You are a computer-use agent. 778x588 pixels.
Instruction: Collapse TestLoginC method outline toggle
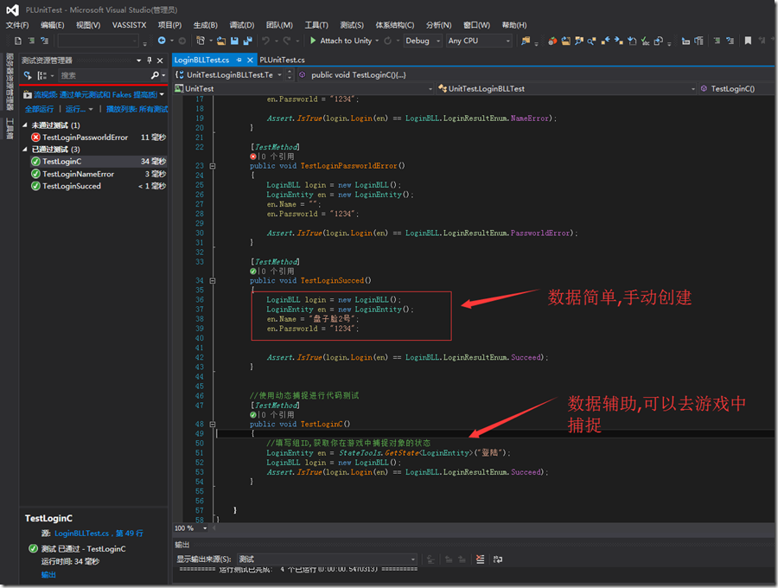click(x=213, y=425)
